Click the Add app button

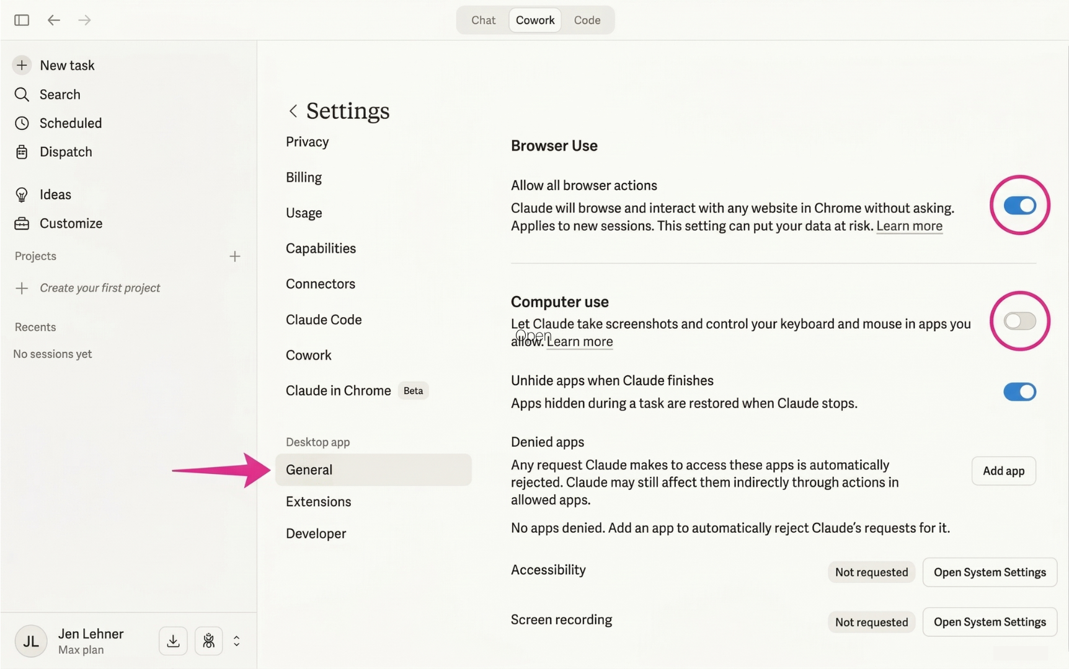1003,471
